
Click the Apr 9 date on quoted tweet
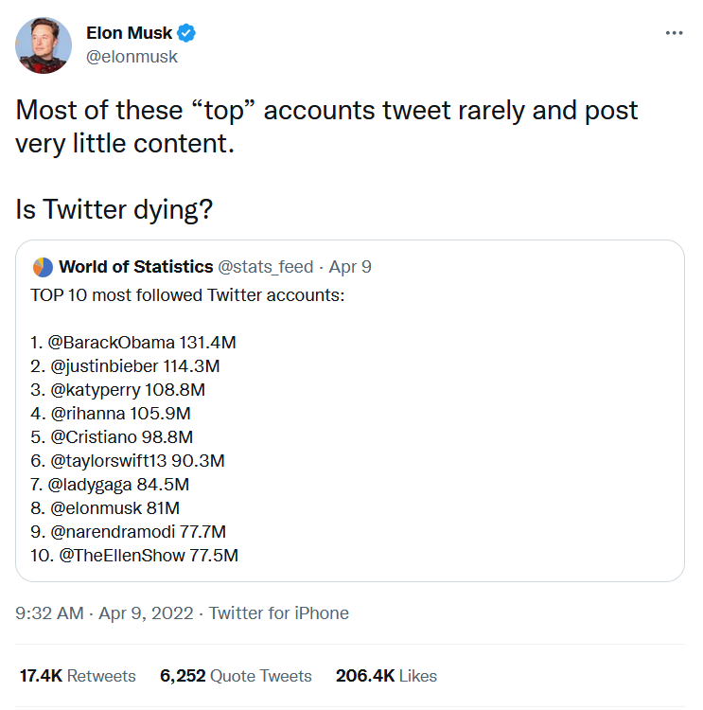tap(350, 267)
